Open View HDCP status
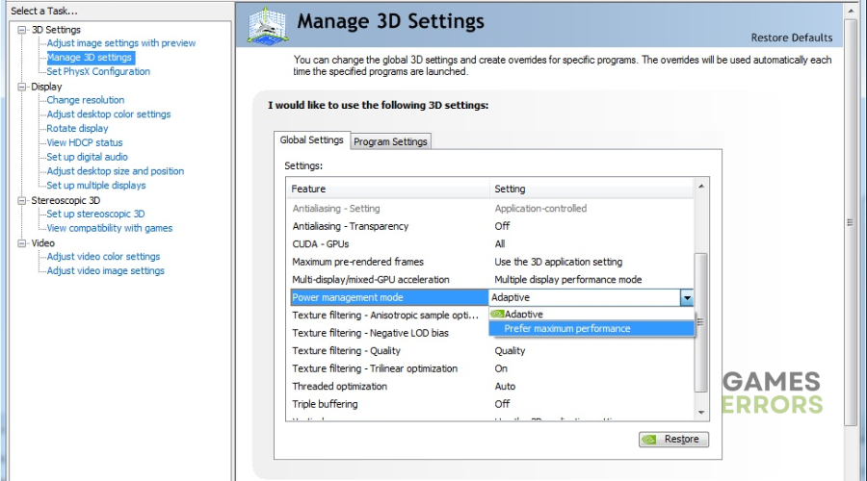The height and width of the screenshot is (481, 867). click(85, 142)
